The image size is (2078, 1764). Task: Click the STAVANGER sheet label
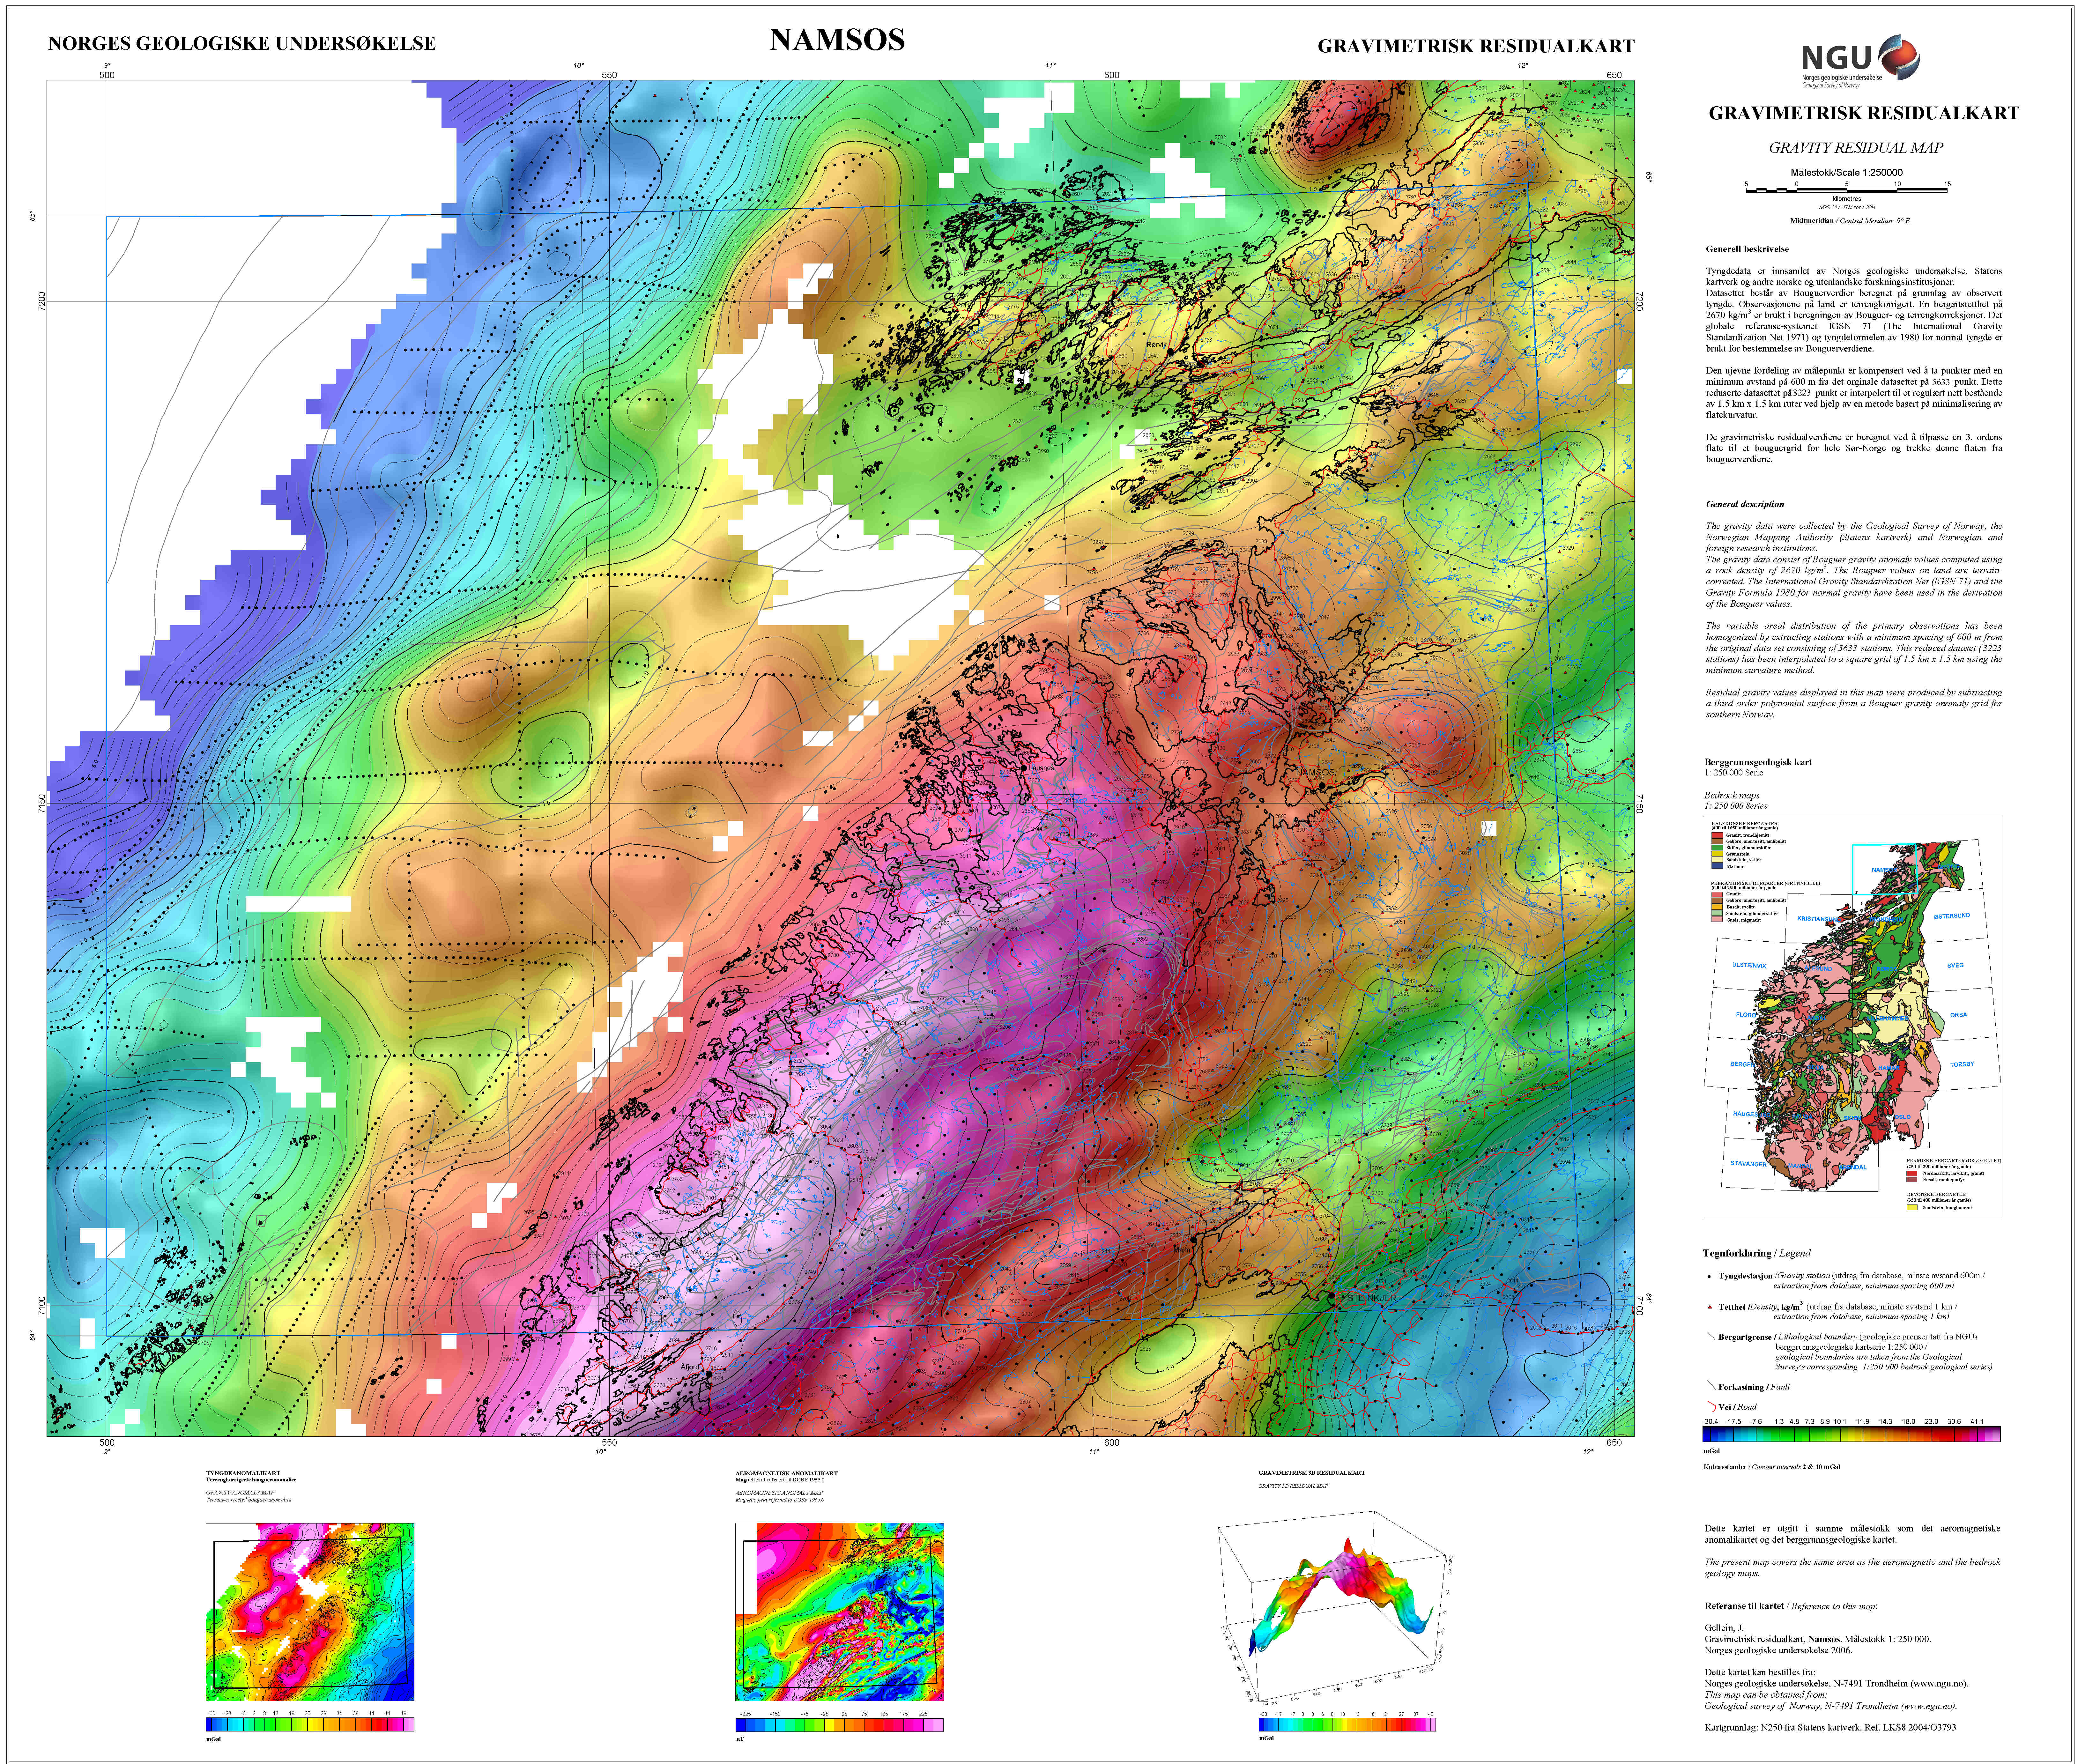1749,1164
